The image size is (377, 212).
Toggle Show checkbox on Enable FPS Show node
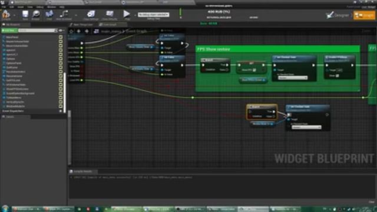[x=338, y=75]
